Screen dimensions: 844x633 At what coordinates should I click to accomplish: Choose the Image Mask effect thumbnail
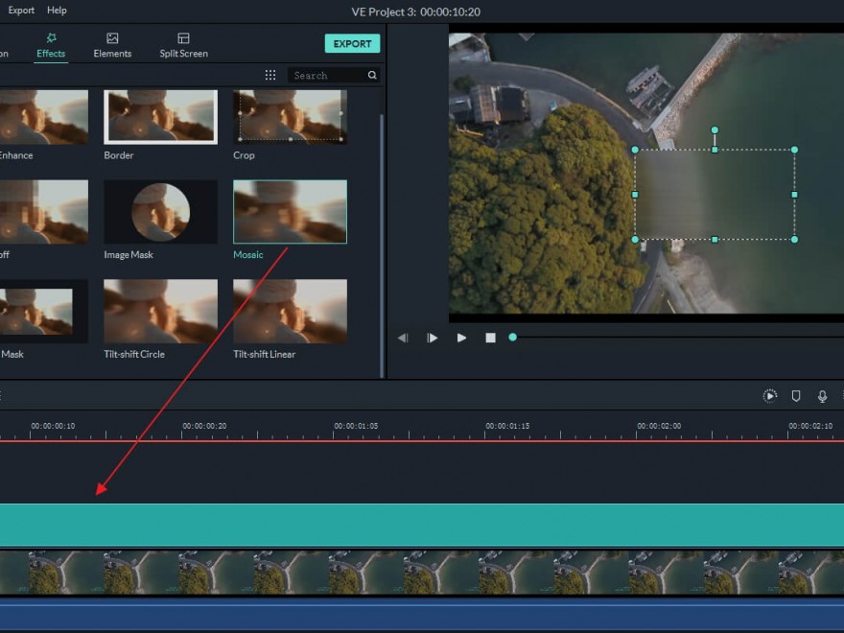[160, 212]
